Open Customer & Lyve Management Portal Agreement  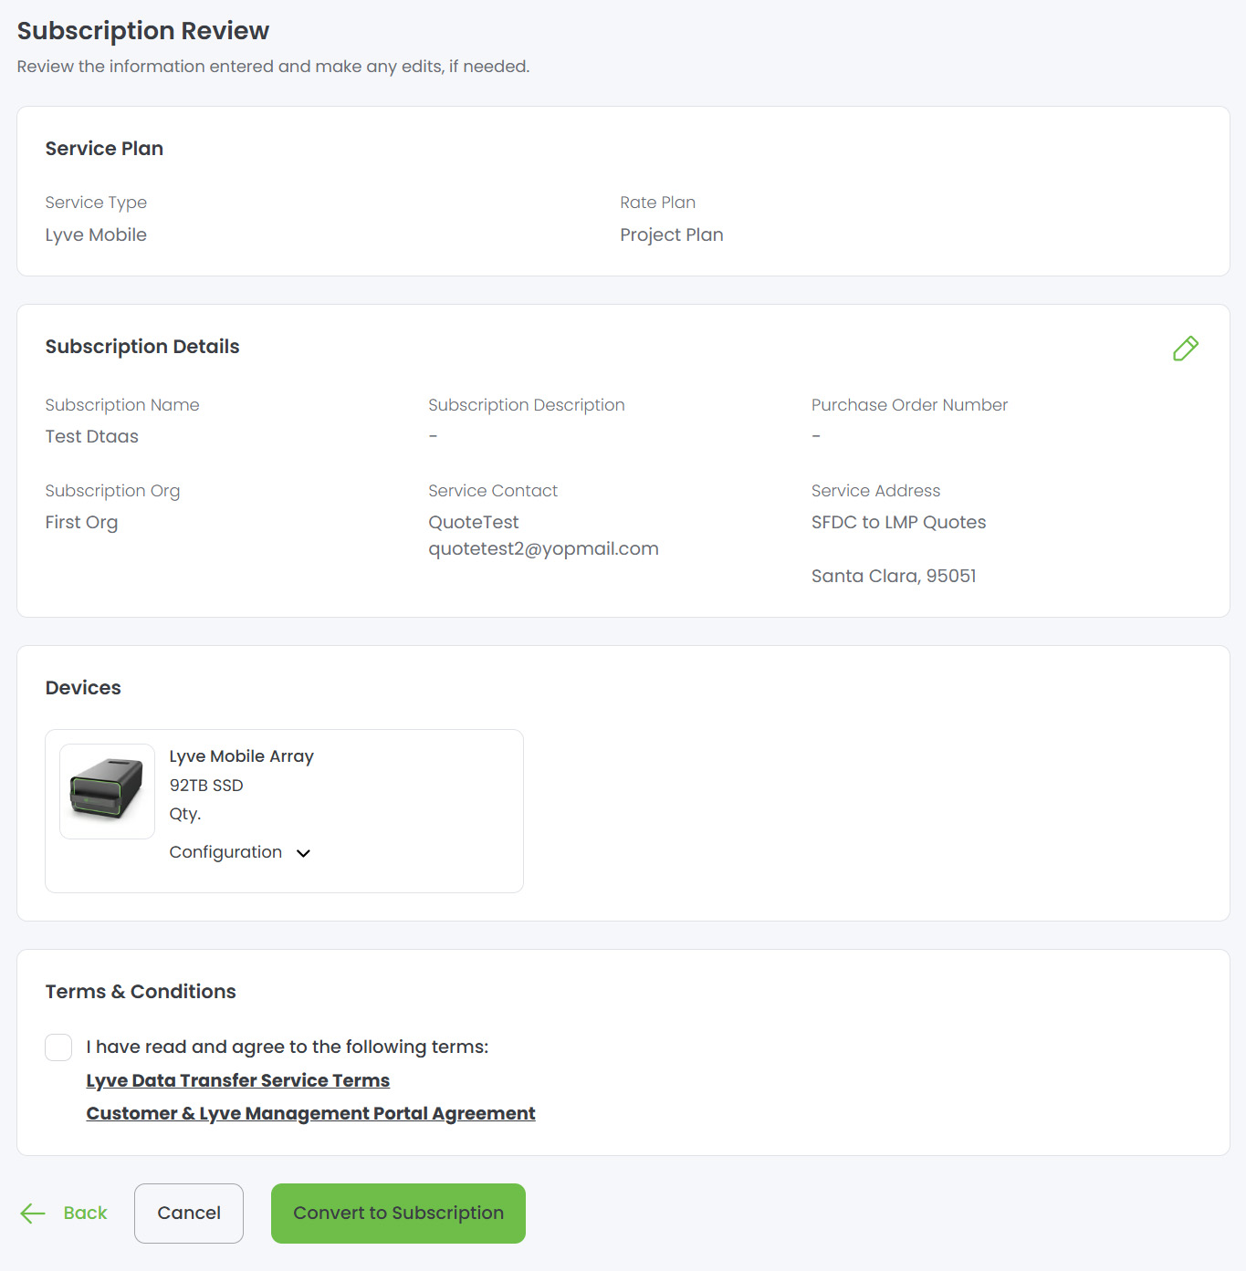tap(310, 1113)
